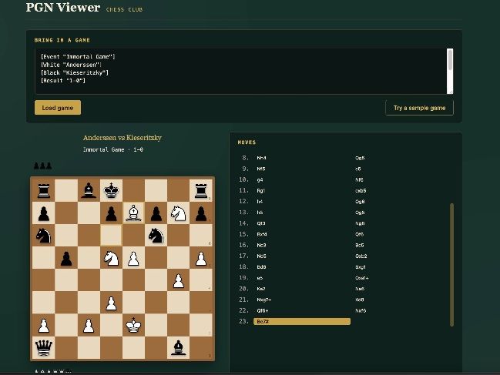This screenshot has height=375, width=500.
Task: Click the black pawn on a7
Action: [44, 213]
